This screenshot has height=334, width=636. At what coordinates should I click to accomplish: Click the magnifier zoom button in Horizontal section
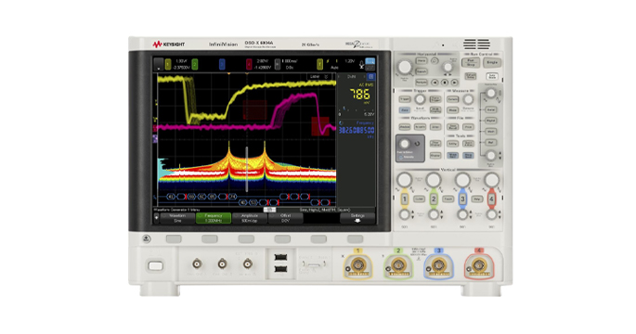(x=435, y=61)
